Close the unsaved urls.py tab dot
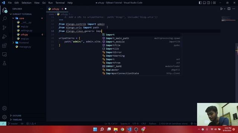Screen dimensions: 238x133 (65, 9)
